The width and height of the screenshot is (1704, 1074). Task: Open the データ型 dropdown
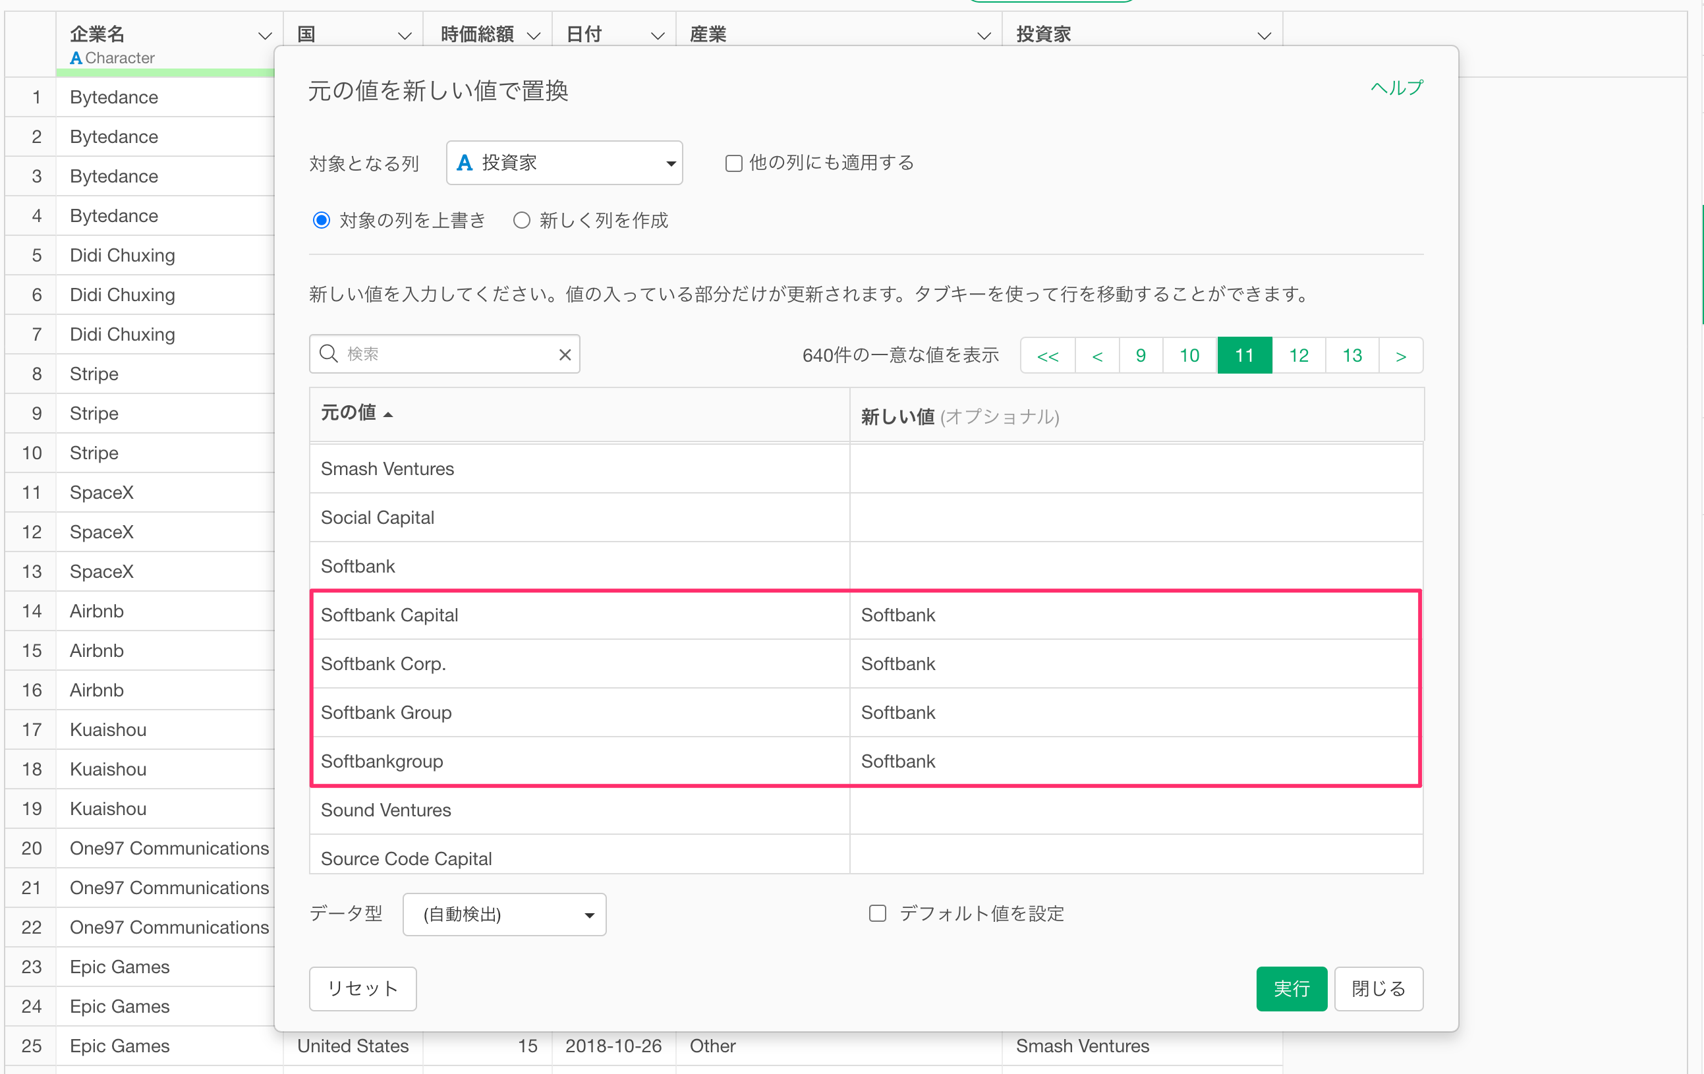tap(504, 914)
